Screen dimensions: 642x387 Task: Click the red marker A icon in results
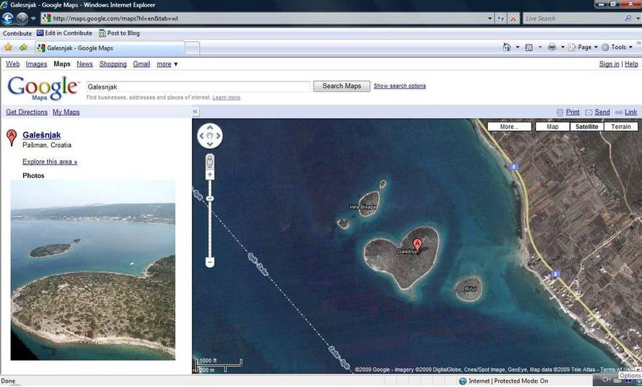12,138
